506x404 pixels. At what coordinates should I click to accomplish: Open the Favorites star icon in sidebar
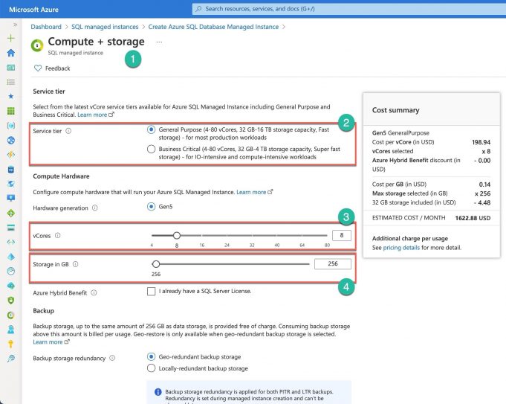10,96
